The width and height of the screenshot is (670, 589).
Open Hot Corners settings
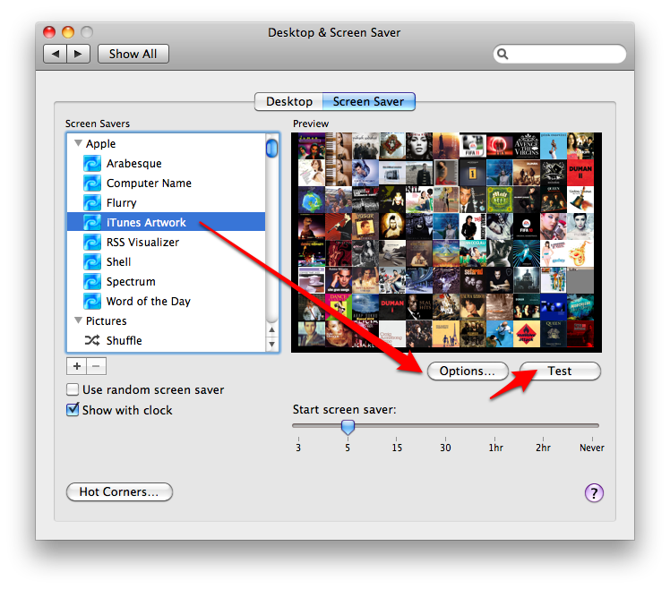point(119,491)
